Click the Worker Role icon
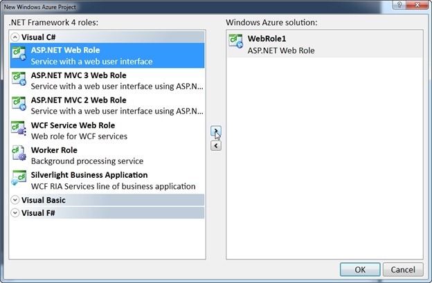 tap(19, 154)
